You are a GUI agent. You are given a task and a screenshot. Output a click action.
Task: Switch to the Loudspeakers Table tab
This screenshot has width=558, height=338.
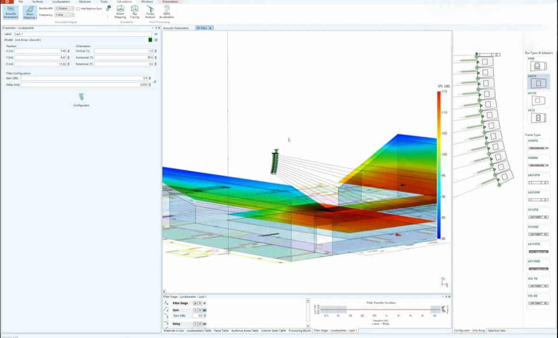coord(199,330)
